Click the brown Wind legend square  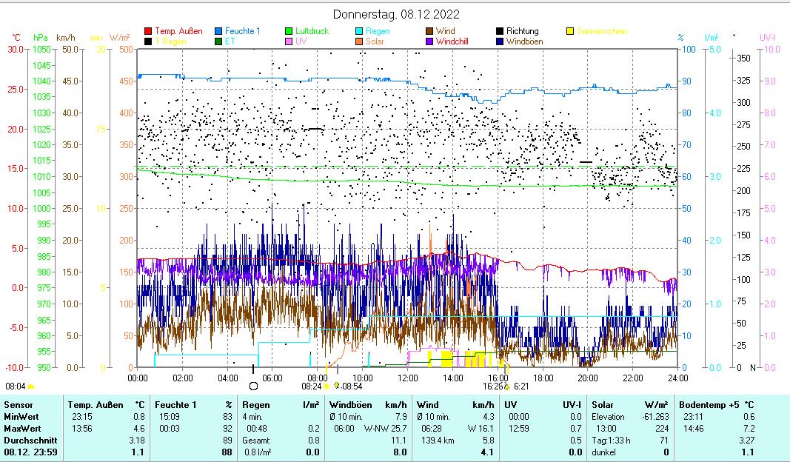click(x=429, y=31)
